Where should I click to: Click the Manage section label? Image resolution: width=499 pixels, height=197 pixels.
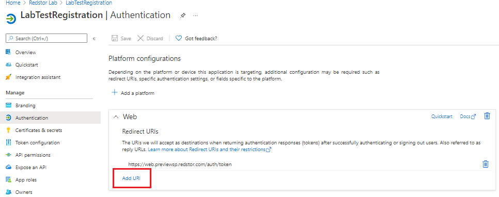(x=15, y=93)
